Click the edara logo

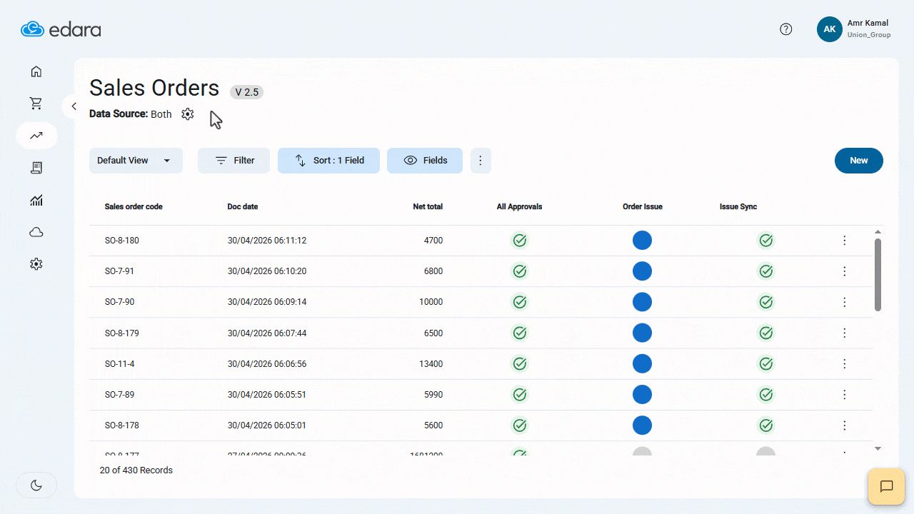coord(61,29)
